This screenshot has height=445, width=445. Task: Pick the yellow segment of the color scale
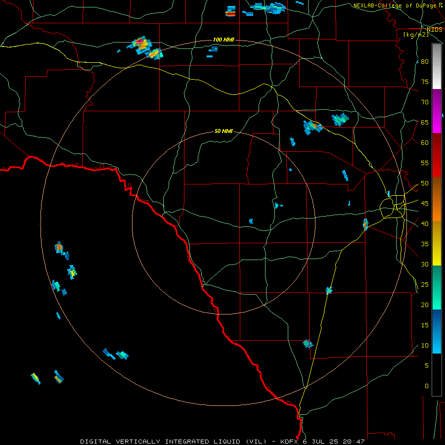click(x=437, y=243)
